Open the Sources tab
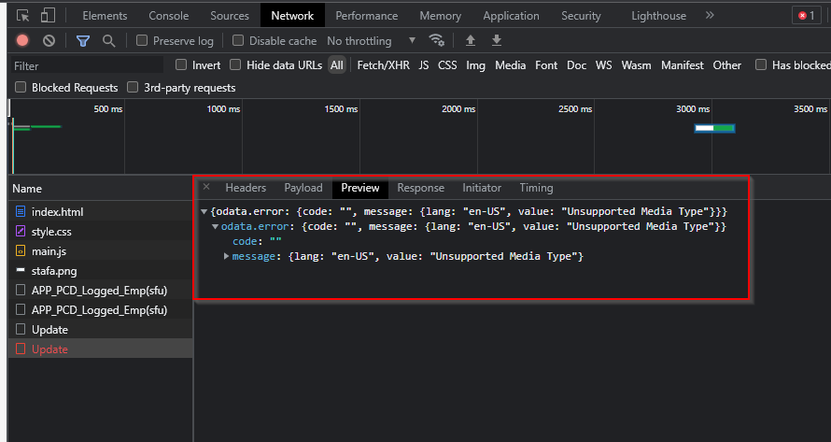 (x=230, y=16)
